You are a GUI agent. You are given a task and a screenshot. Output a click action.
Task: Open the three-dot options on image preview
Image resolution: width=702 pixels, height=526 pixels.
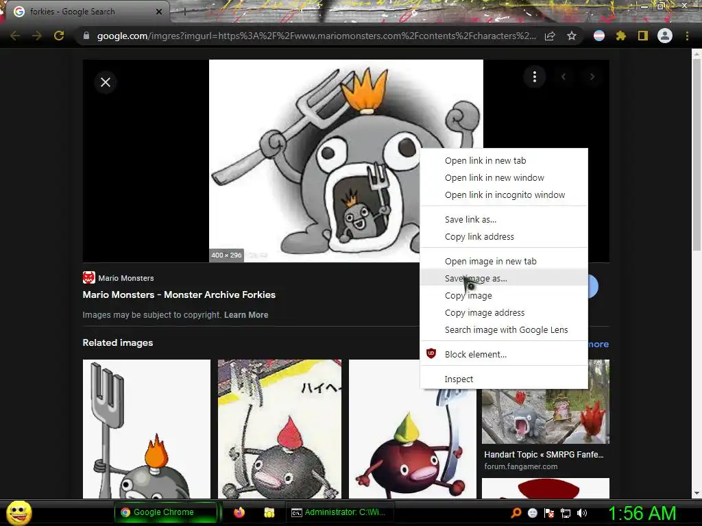coord(534,77)
